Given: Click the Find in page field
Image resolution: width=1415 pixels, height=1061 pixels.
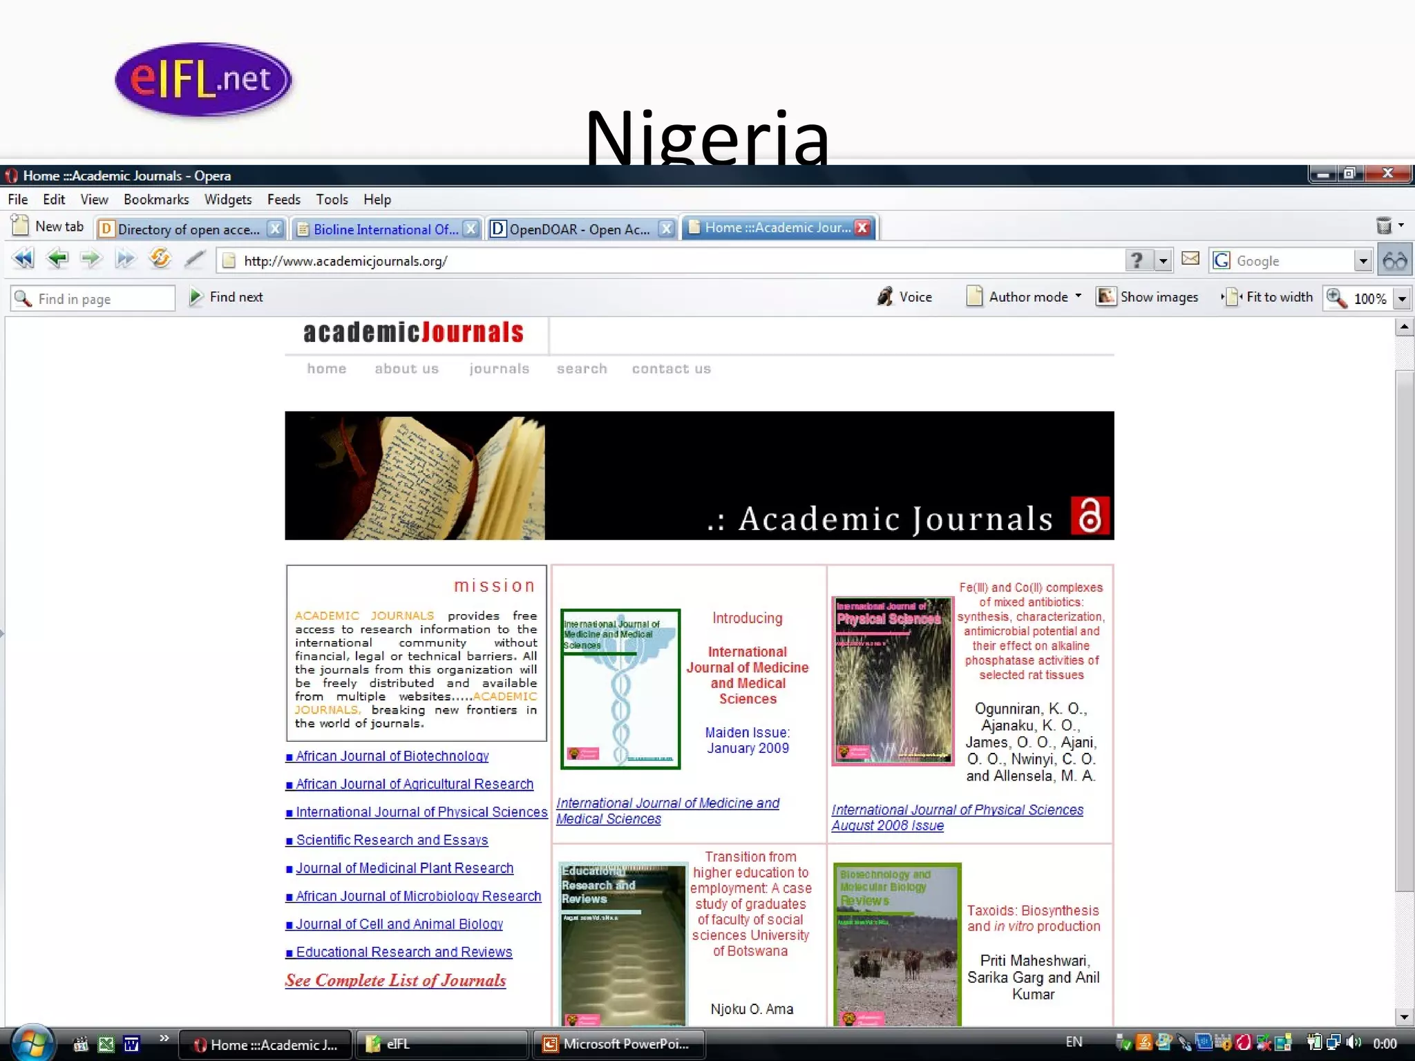Looking at the screenshot, I should click(x=93, y=298).
